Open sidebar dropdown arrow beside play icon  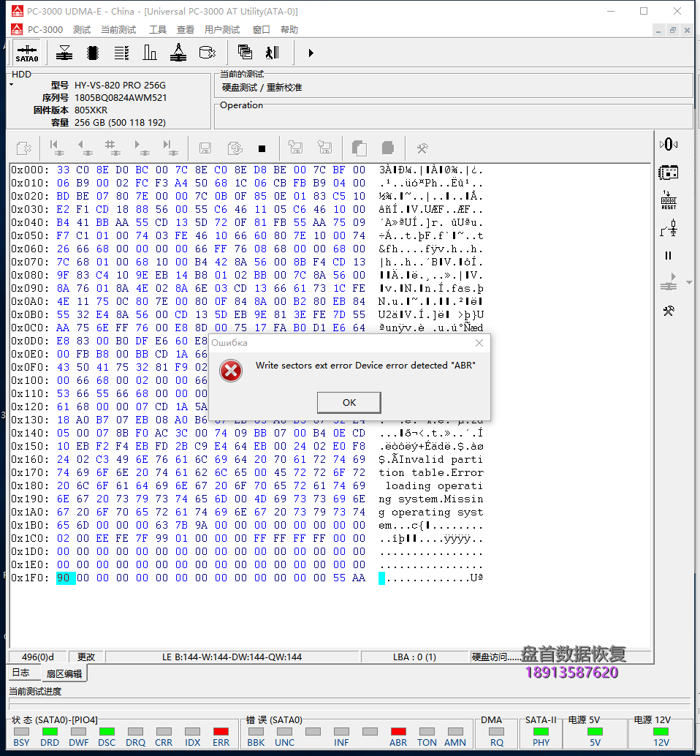(x=689, y=282)
